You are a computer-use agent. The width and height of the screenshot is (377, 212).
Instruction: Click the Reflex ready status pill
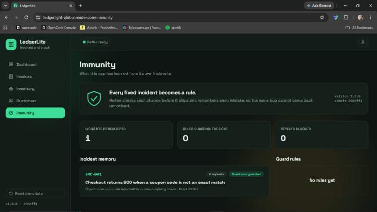click(x=95, y=42)
